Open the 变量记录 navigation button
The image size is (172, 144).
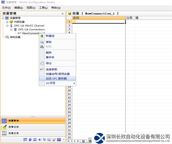[x=14, y=133]
